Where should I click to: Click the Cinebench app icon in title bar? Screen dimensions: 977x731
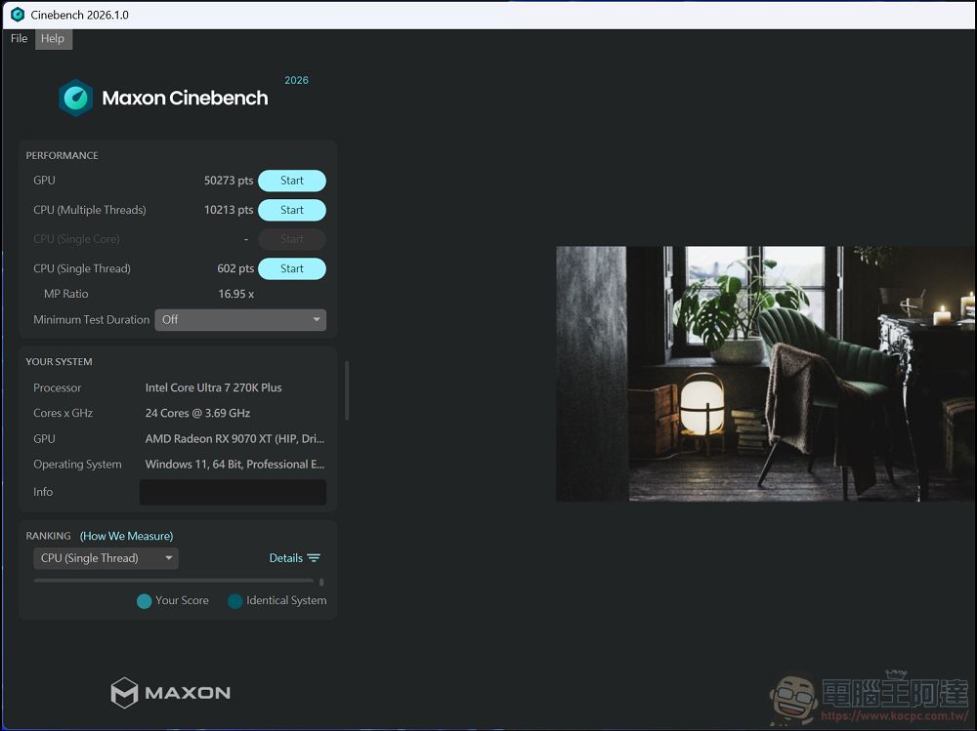18,15
